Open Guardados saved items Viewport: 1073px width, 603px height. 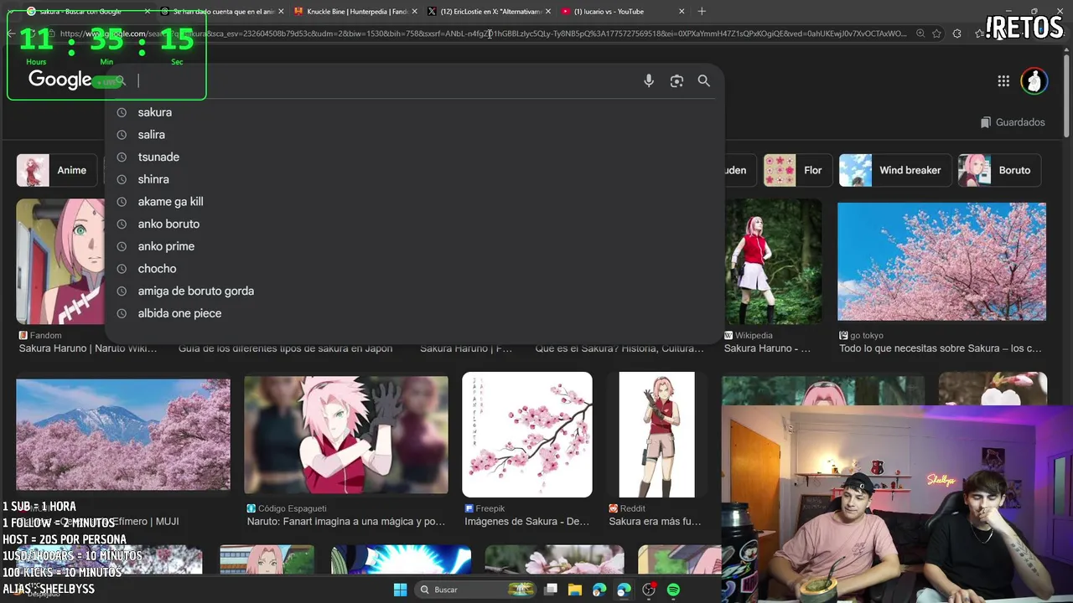[x=1013, y=122]
